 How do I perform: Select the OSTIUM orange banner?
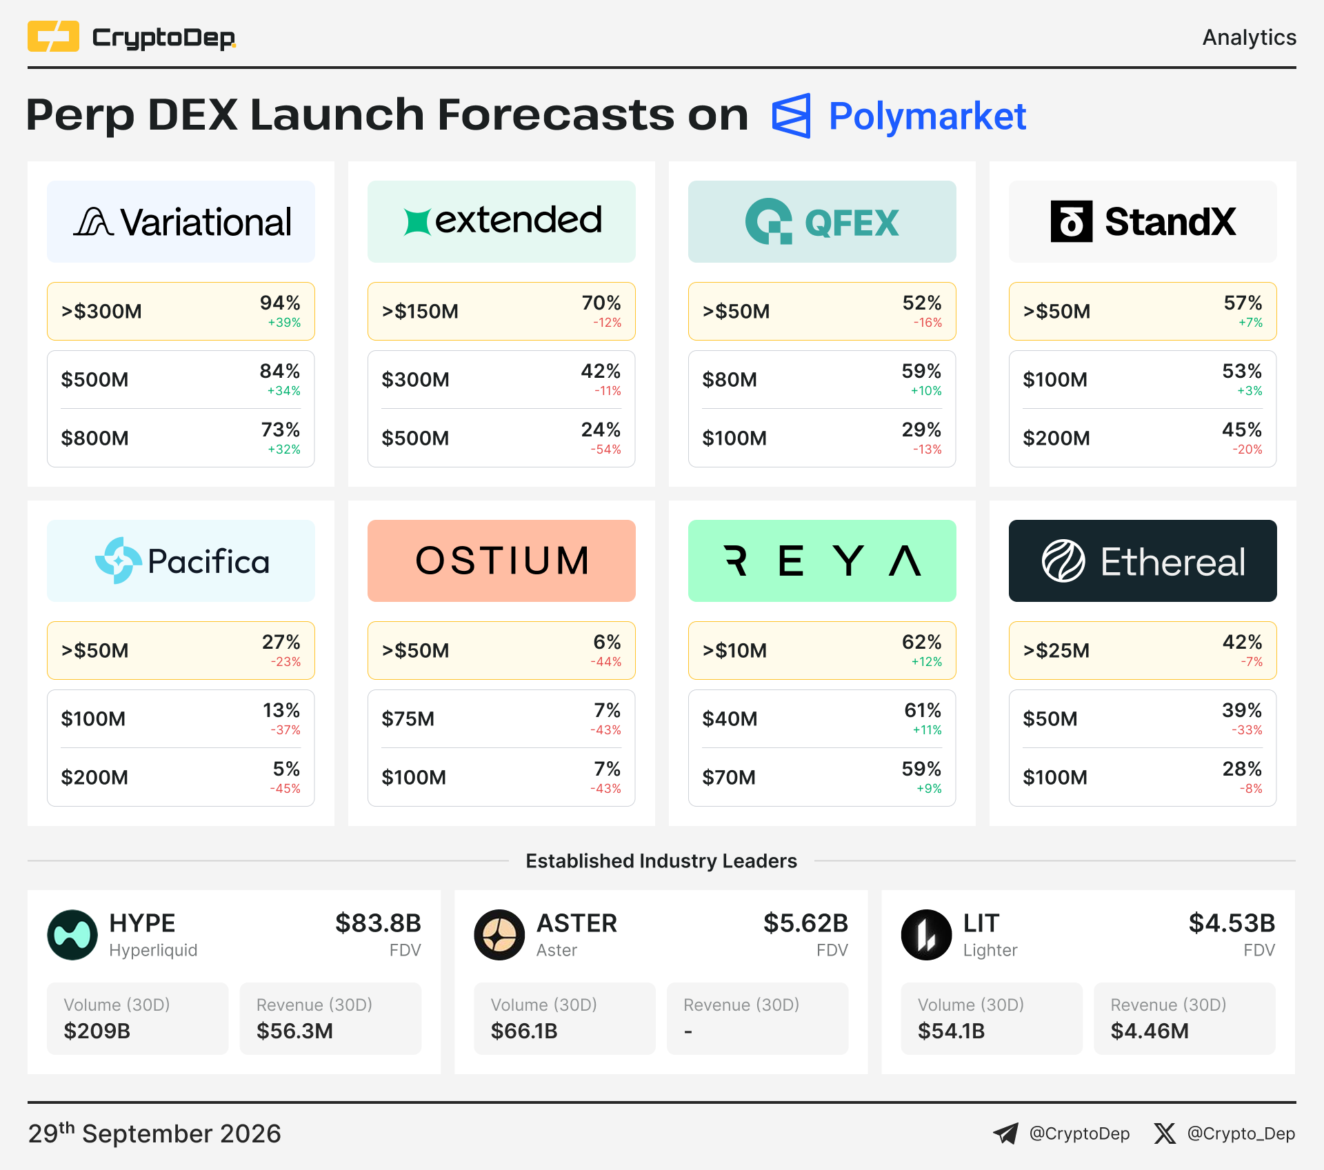coord(501,561)
